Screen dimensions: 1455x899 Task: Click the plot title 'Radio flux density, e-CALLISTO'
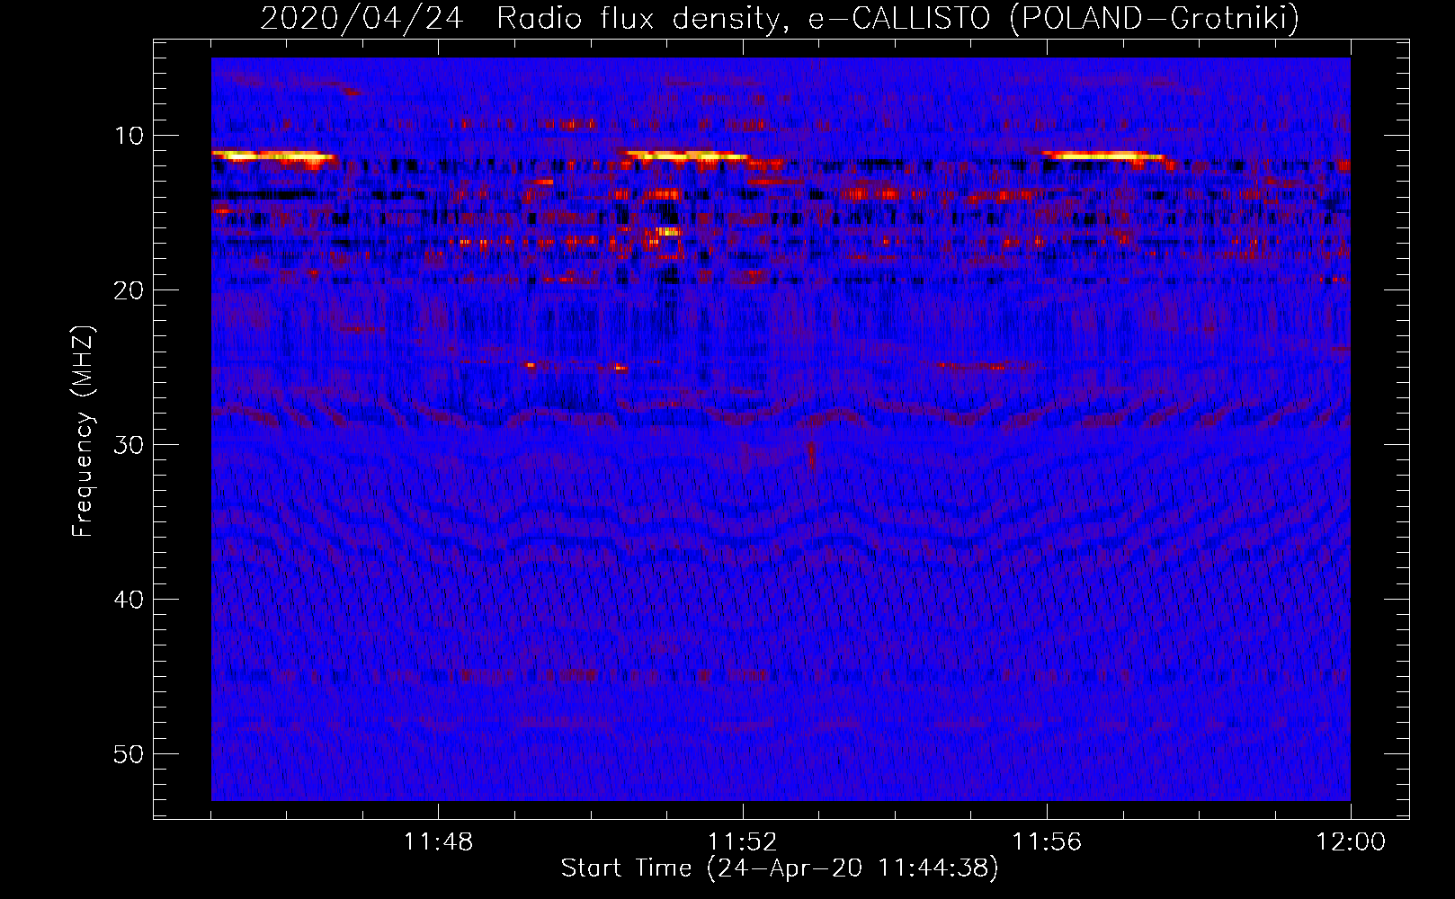click(744, 18)
